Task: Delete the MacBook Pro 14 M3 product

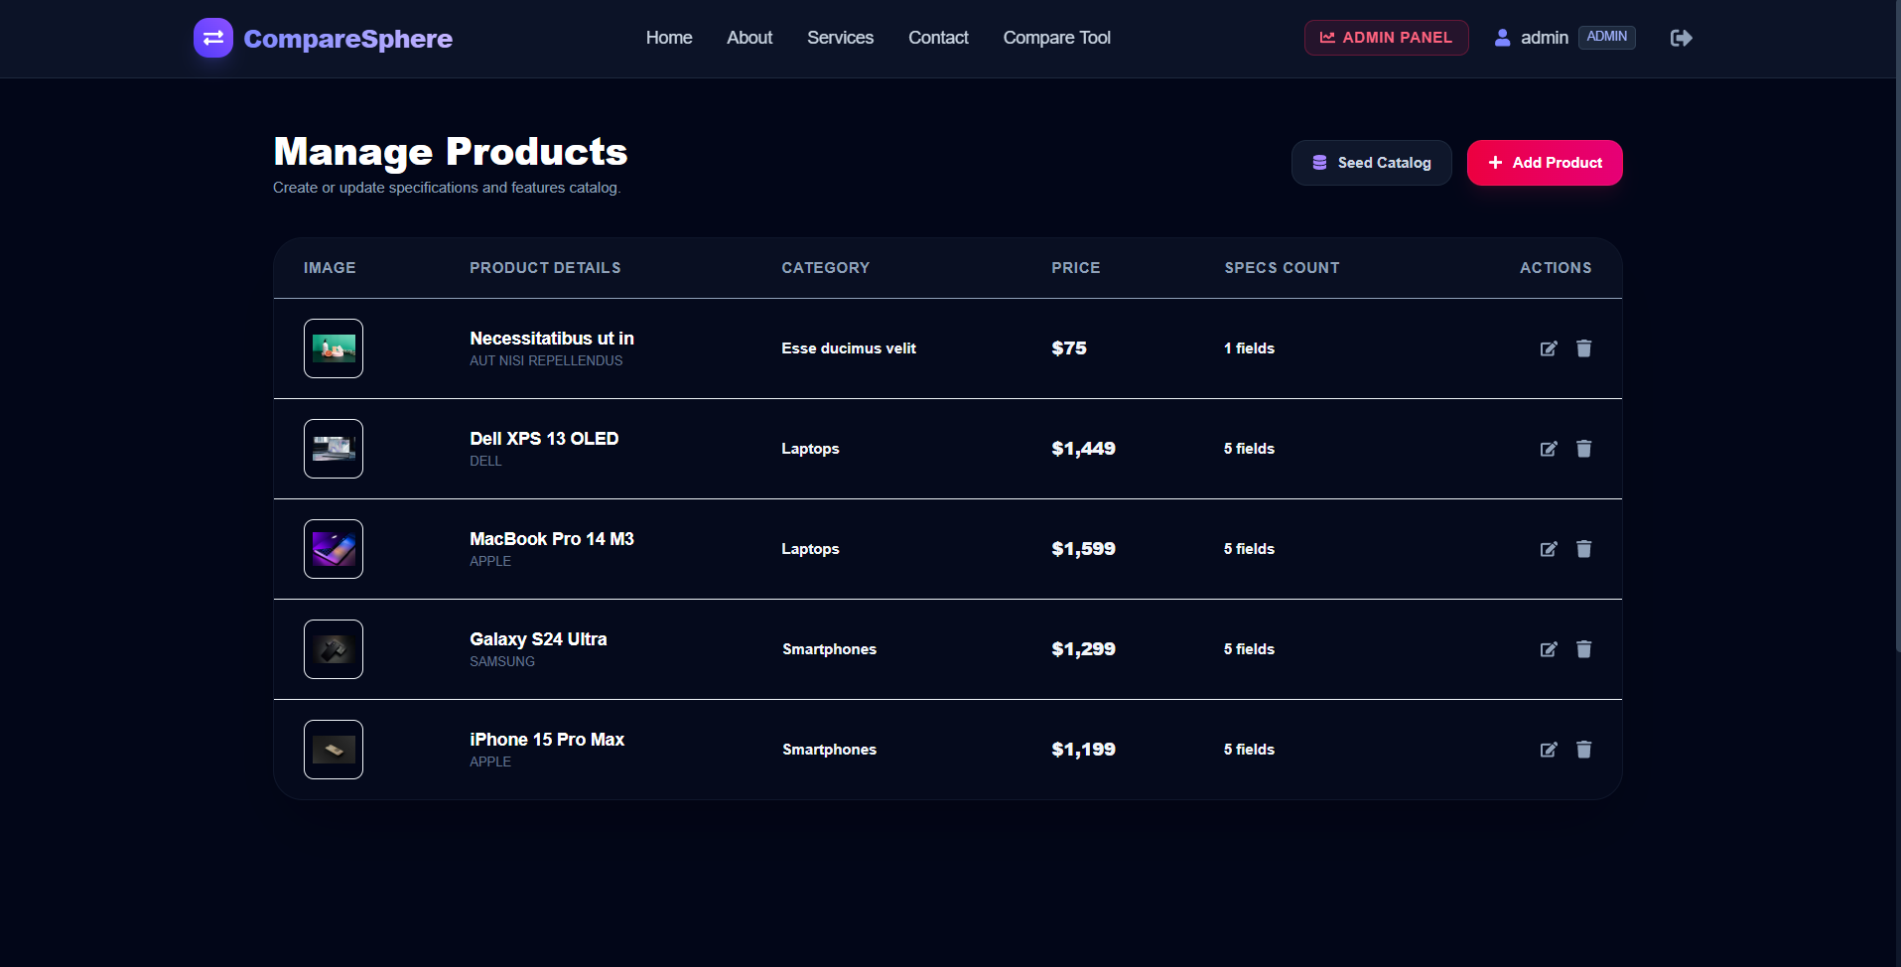Action: [x=1584, y=549]
